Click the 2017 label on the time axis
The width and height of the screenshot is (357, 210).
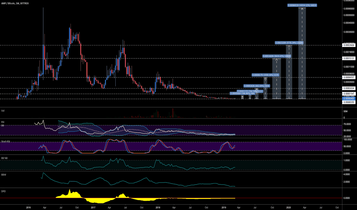coord(93,207)
